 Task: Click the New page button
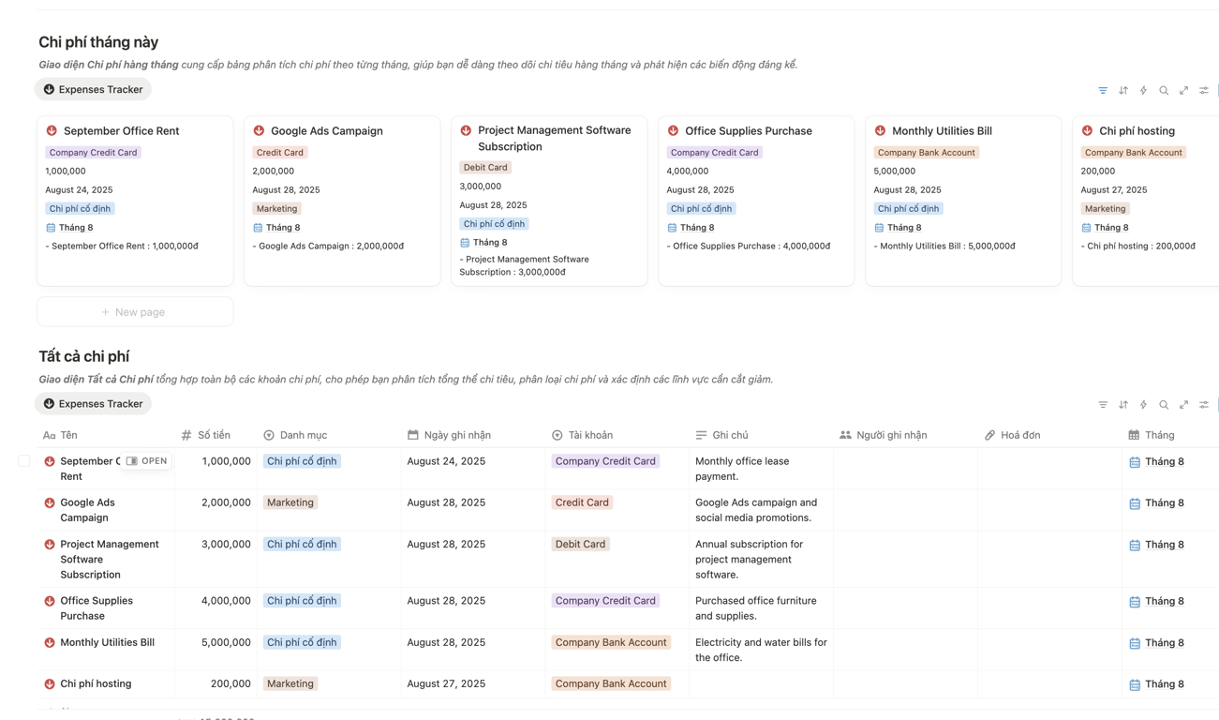pyautogui.click(x=135, y=312)
